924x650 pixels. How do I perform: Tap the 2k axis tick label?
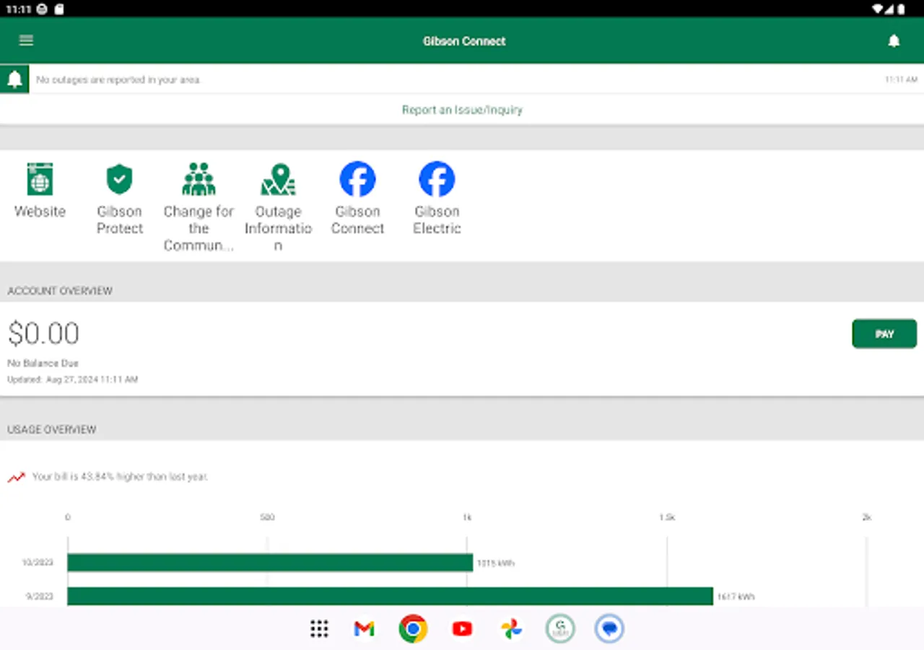866,517
